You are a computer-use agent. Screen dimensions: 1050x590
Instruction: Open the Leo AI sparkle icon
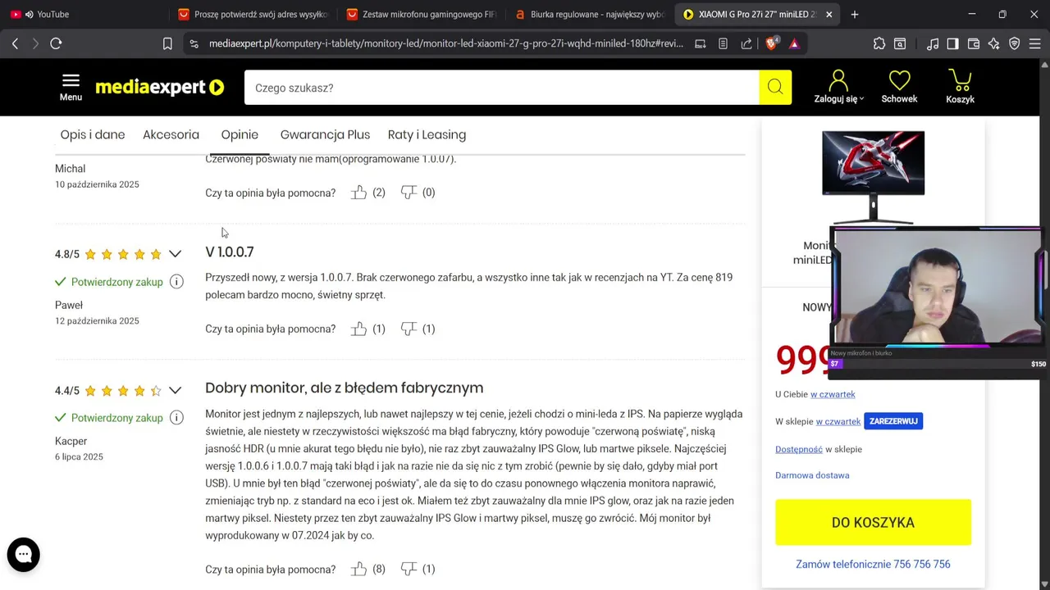994,43
